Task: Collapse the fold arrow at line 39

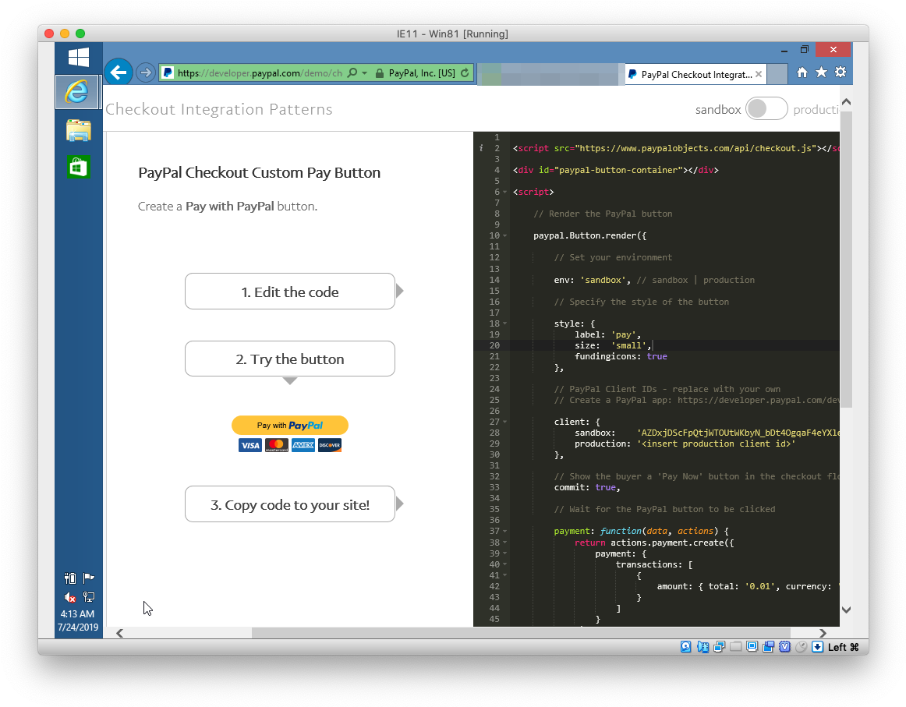Action: (x=505, y=553)
